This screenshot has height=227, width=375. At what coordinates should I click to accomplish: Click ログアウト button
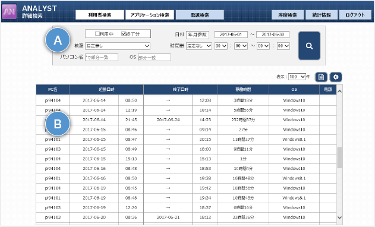click(x=355, y=15)
